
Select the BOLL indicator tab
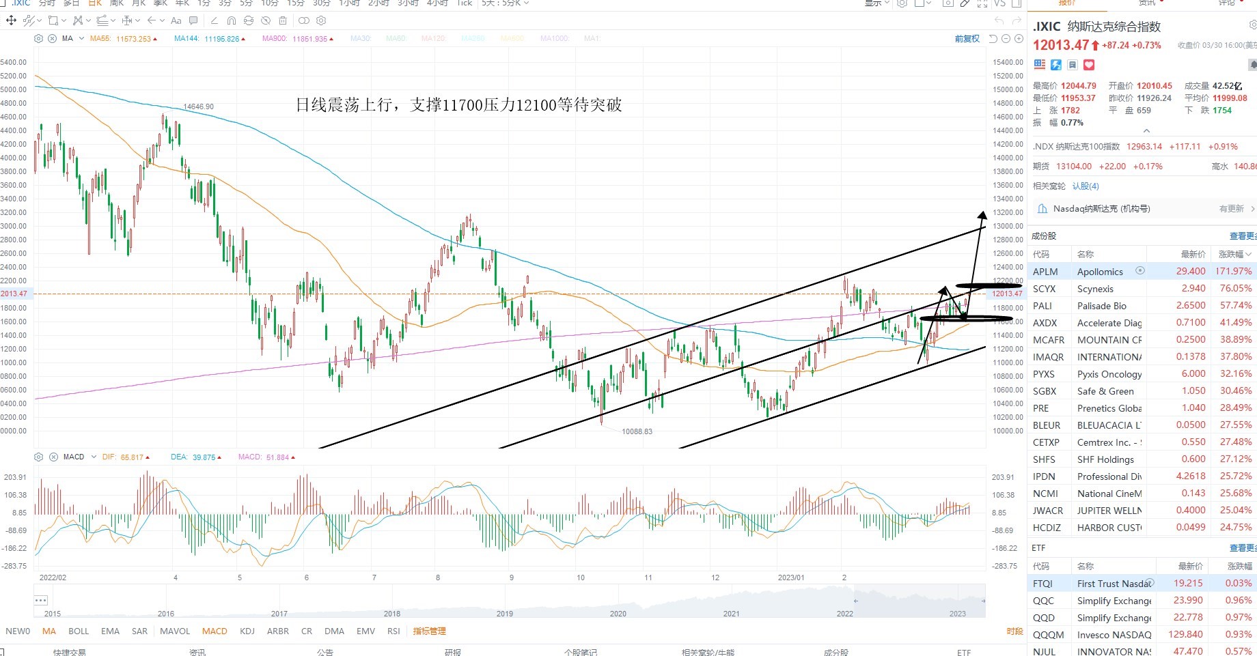pos(79,631)
